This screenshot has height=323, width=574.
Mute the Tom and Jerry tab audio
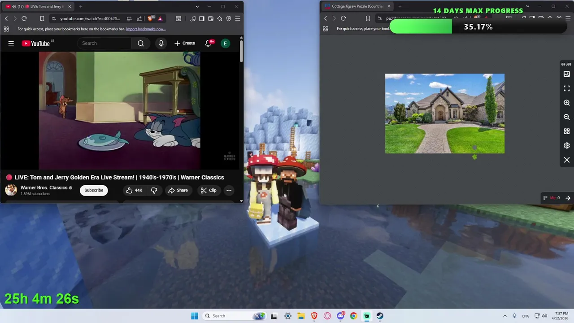point(14,7)
